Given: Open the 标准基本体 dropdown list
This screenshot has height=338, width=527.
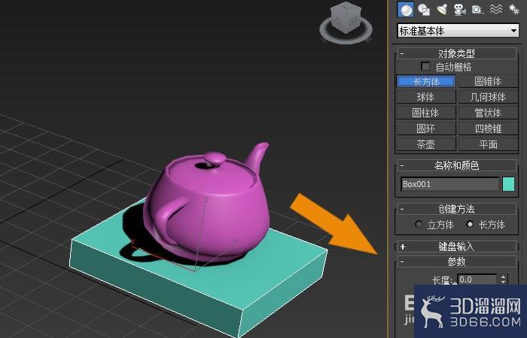Looking at the screenshot, I should 458,31.
